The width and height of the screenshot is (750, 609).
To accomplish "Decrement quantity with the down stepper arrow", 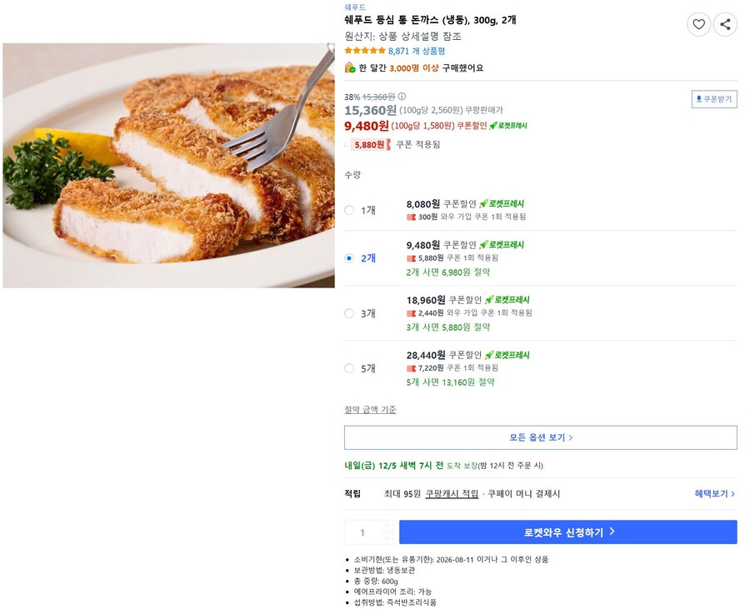I will click(387, 538).
